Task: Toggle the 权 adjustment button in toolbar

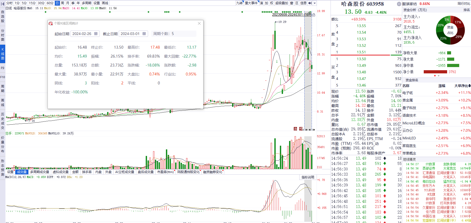Action: (272, 3)
